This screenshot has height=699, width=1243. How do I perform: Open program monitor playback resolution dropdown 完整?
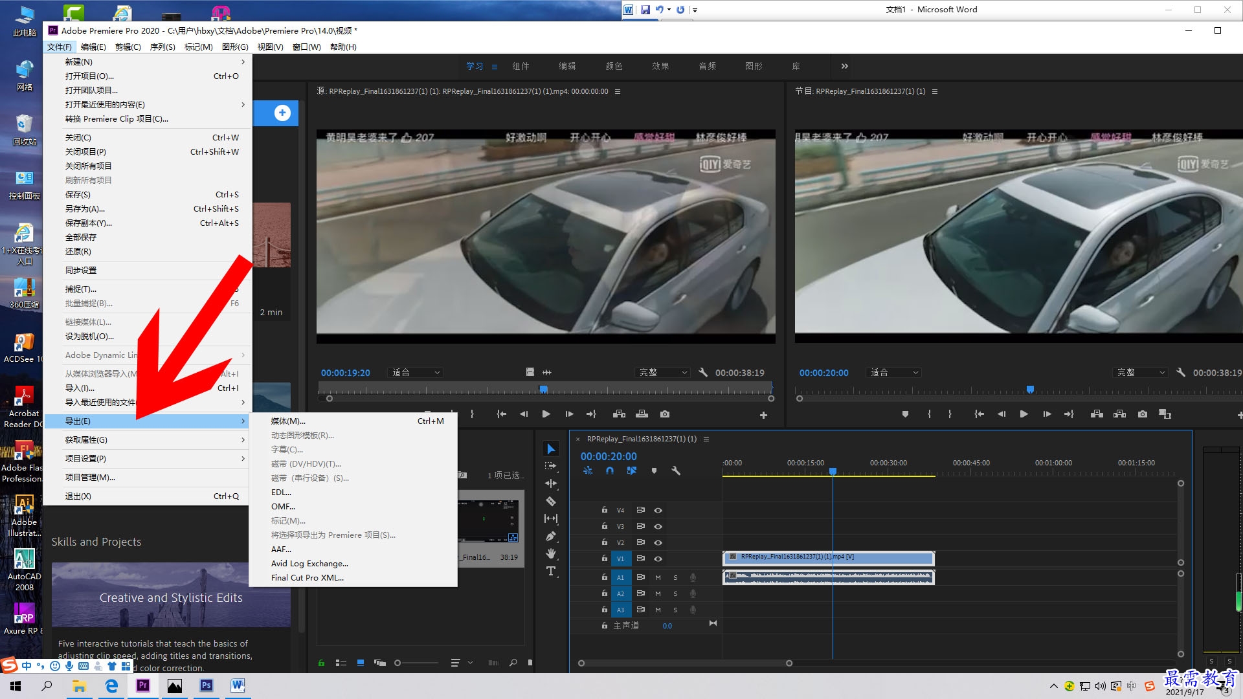tap(1141, 373)
